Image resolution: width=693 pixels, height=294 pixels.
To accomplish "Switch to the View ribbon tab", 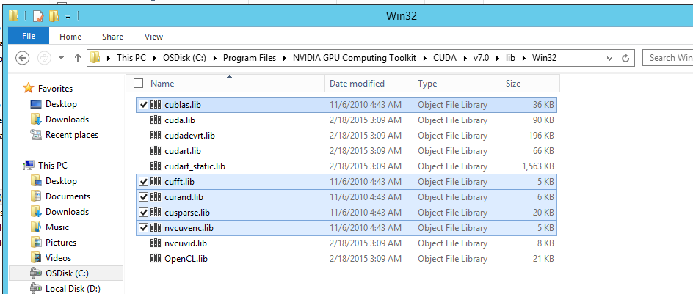I will (x=153, y=37).
